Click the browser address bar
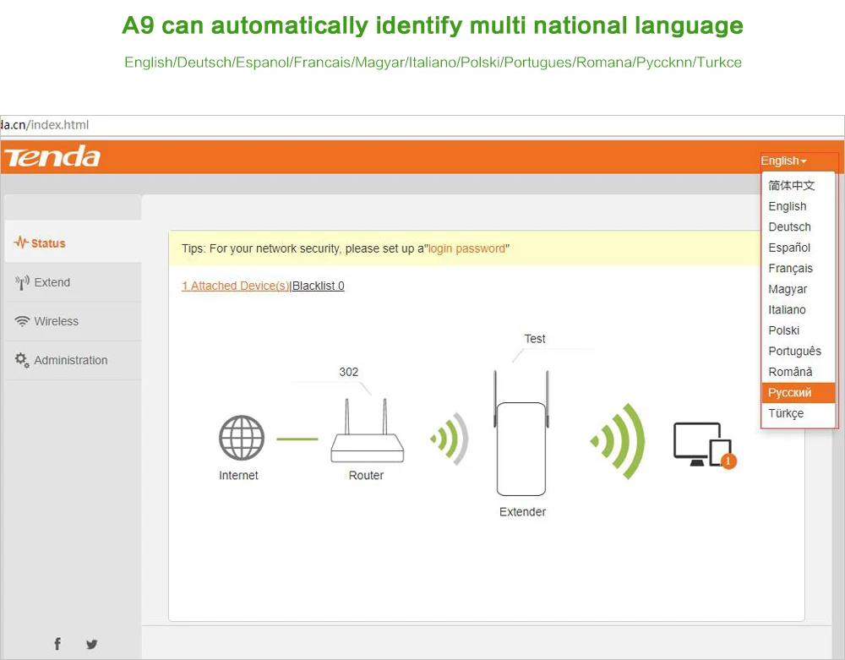The image size is (845, 660). pos(422,125)
